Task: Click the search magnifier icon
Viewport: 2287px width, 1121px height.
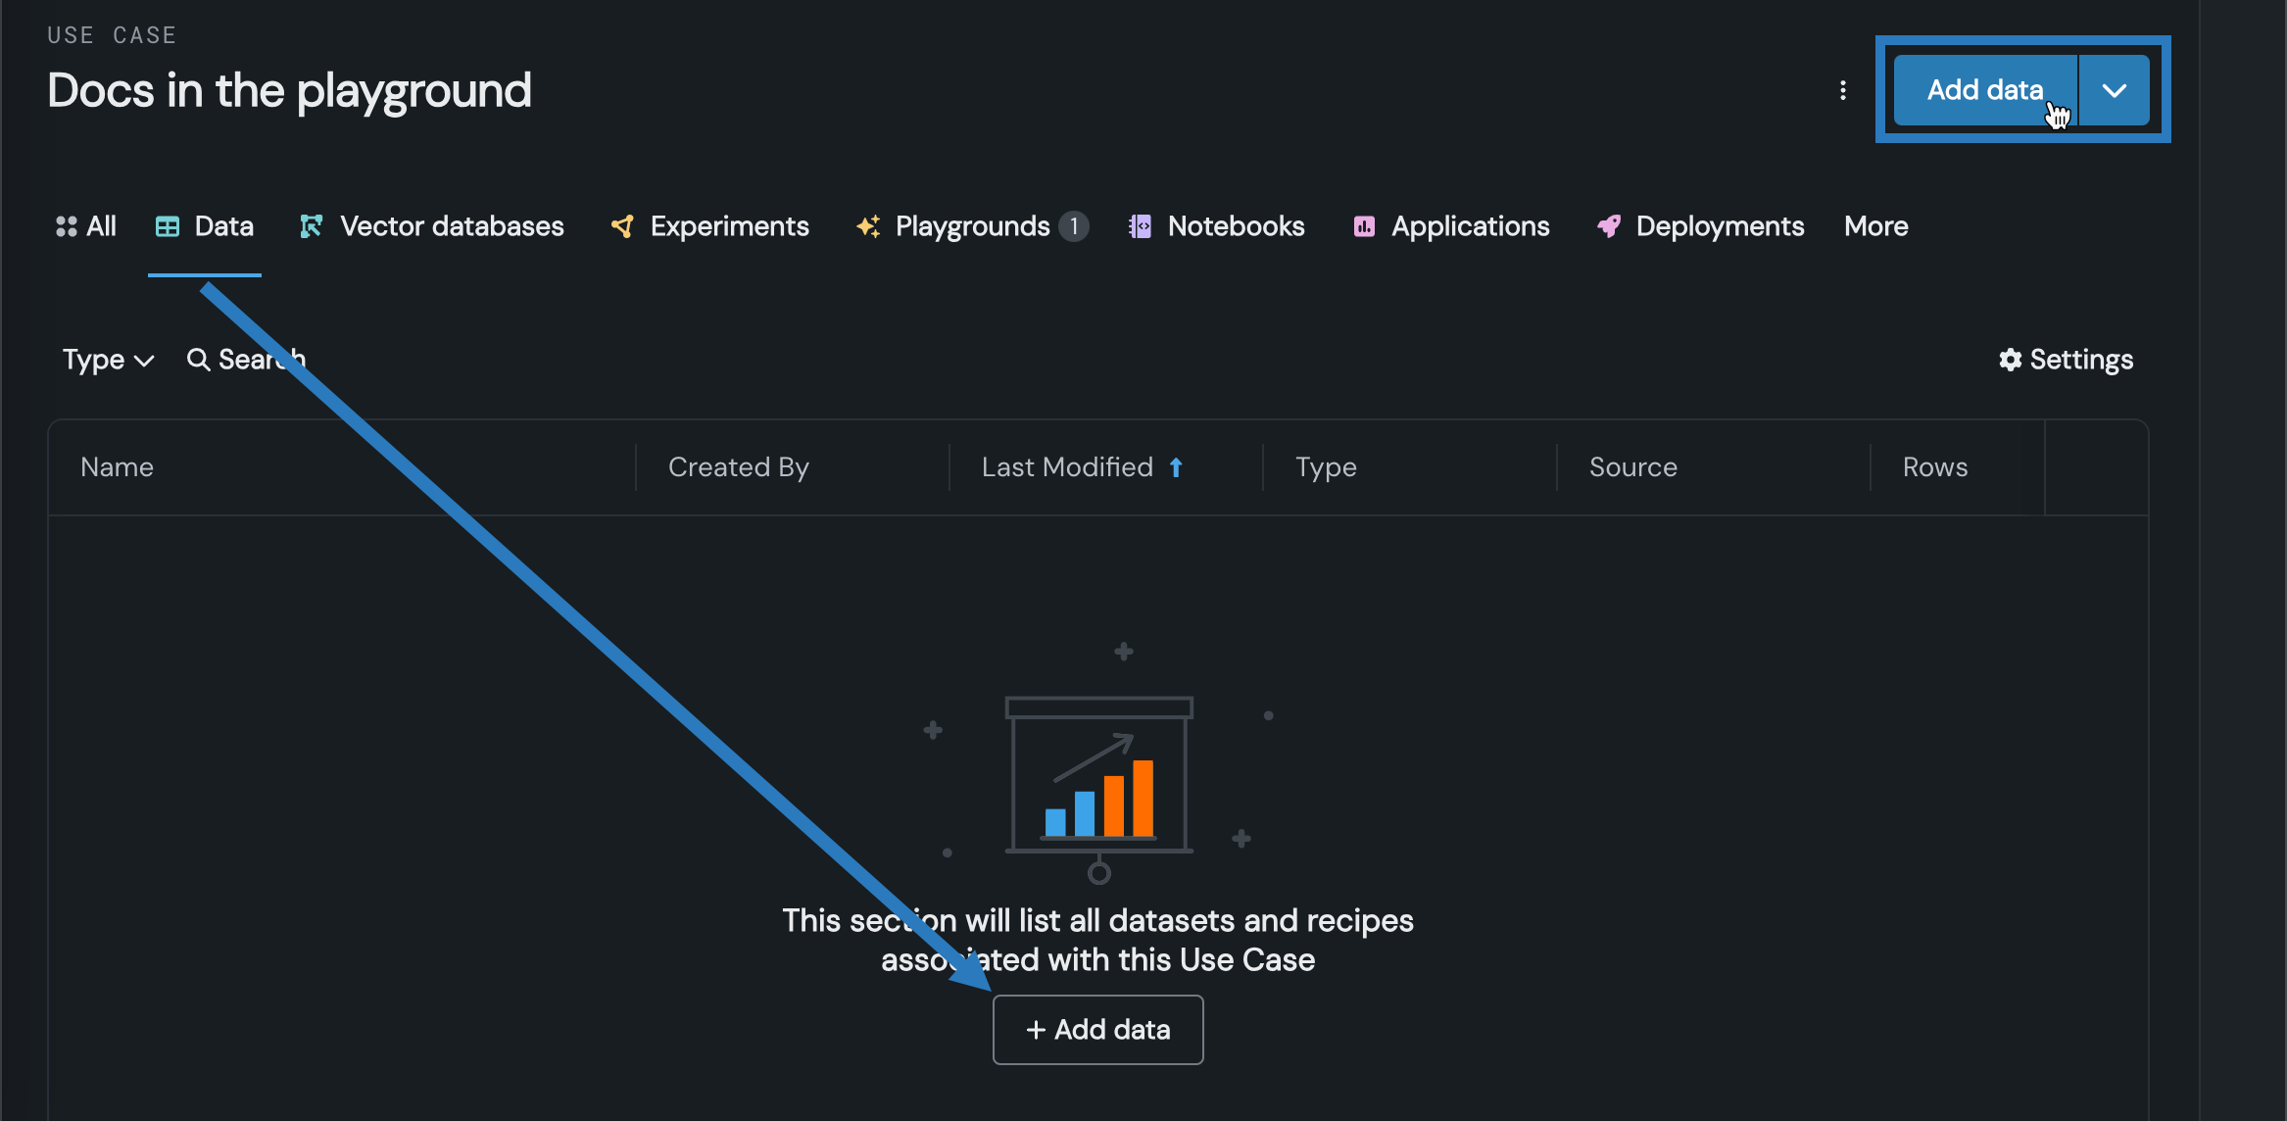Action: point(198,360)
